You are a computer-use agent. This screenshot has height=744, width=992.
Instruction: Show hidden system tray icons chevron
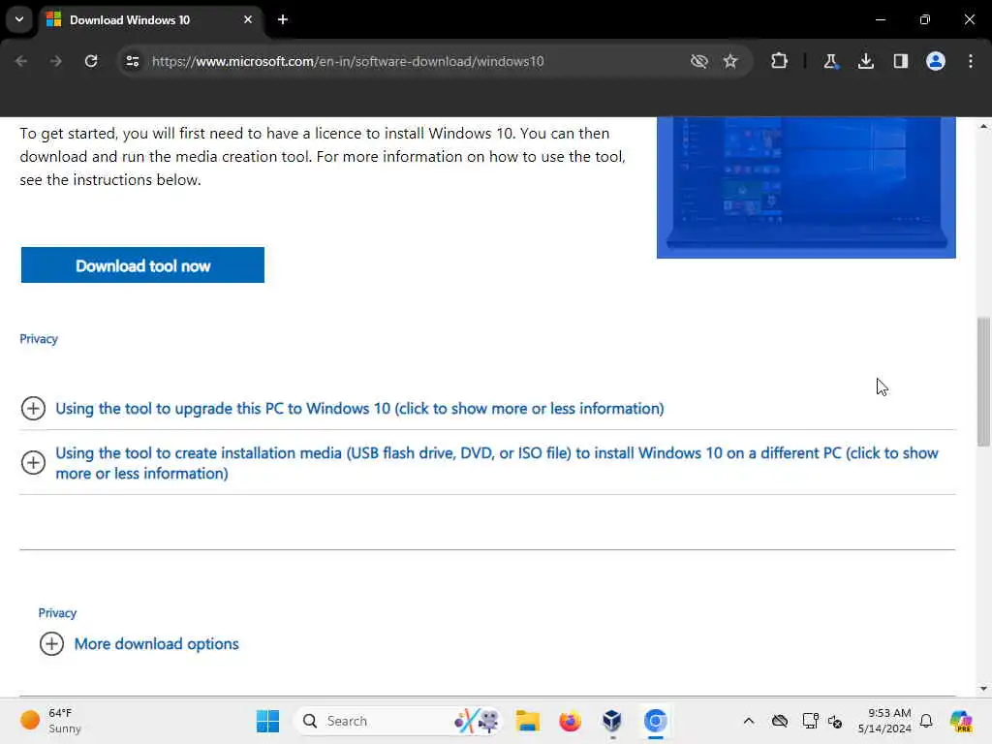(x=749, y=721)
